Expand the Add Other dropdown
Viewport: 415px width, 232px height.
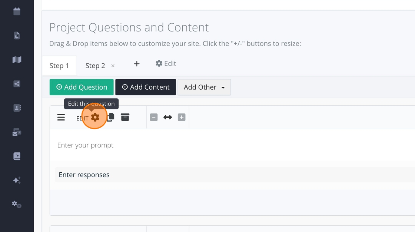[204, 87]
